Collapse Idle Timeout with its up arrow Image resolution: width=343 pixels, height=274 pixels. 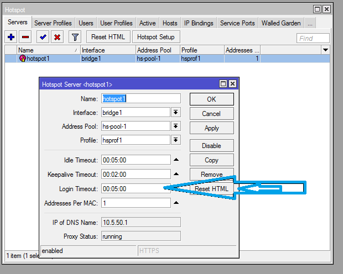[176, 160]
